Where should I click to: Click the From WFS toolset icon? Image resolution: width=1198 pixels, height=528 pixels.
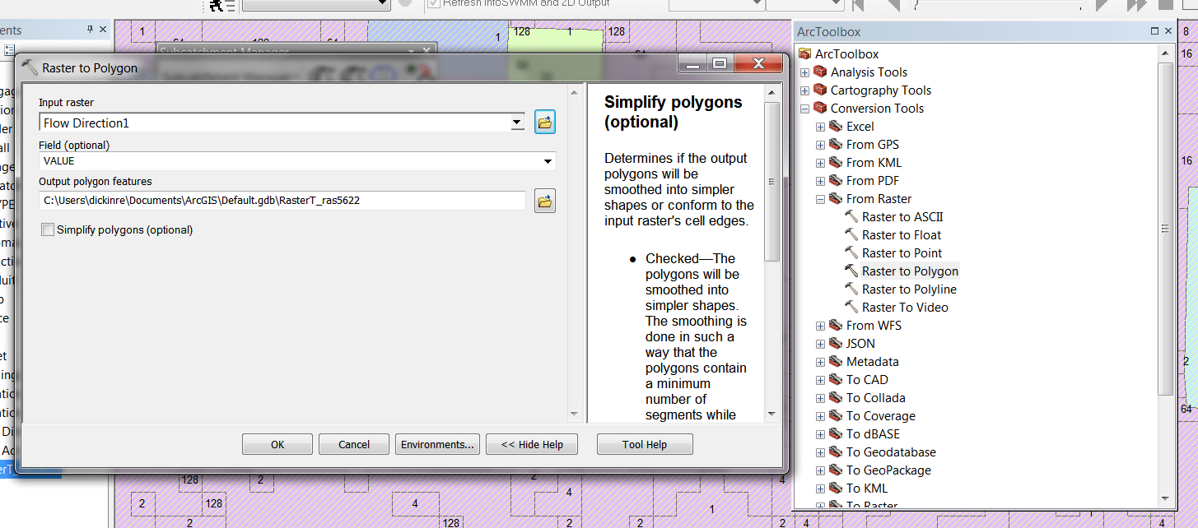tap(836, 326)
